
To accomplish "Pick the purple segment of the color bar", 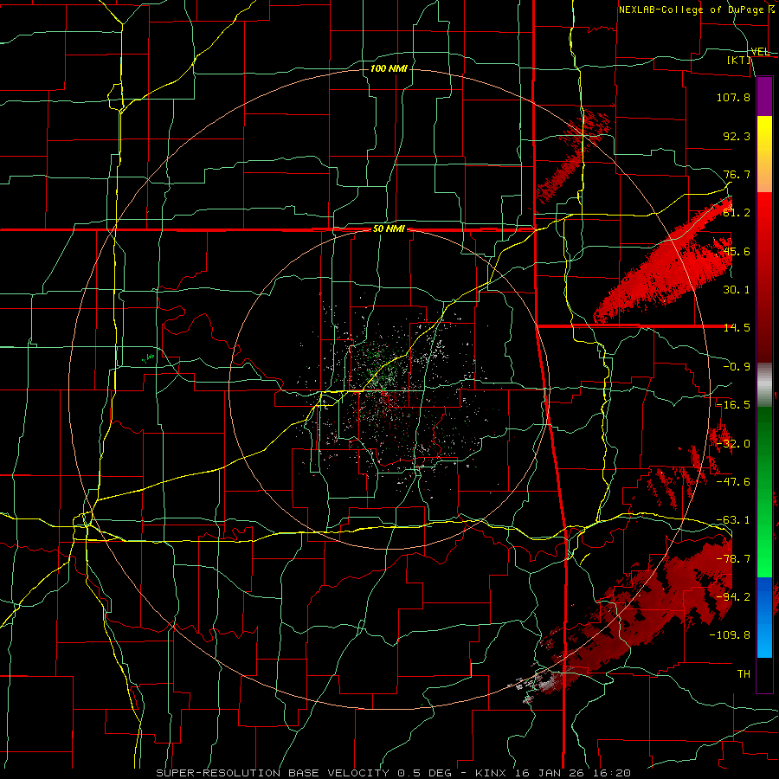I will (x=764, y=96).
